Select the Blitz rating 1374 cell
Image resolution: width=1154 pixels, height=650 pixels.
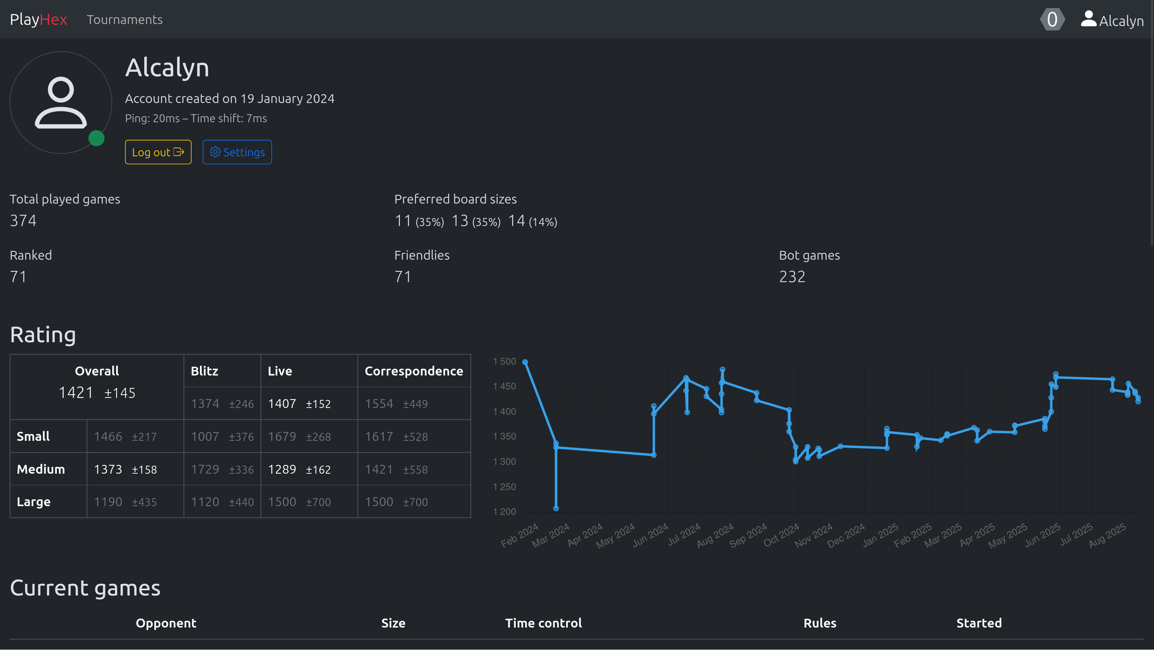(x=222, y=404)
